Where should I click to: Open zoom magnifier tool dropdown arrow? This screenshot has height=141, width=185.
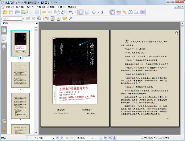click(76, 12)
